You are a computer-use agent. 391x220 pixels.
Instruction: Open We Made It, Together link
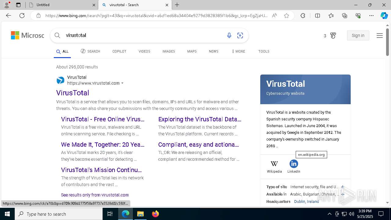tap(103, 145)
